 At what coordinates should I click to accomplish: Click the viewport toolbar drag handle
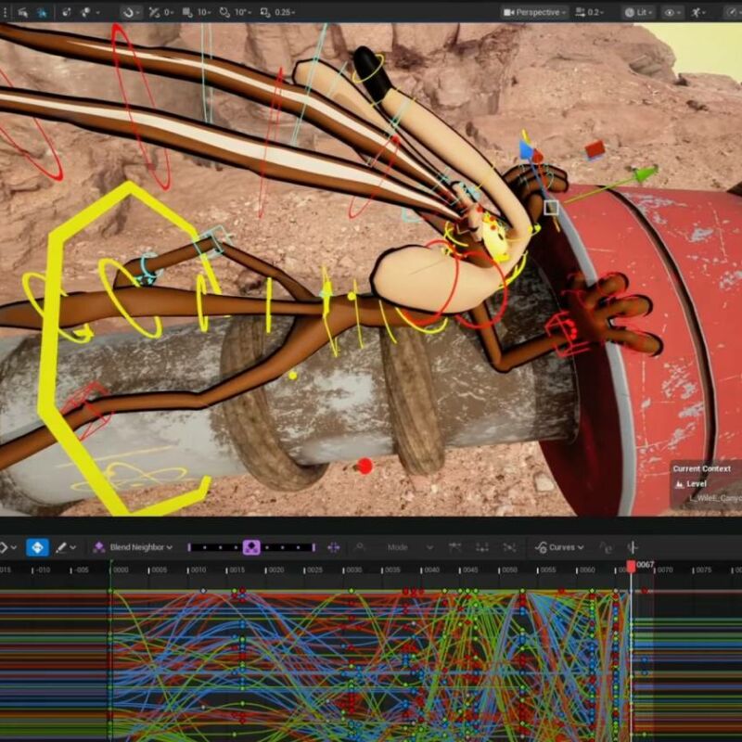[x=5, y=12]
